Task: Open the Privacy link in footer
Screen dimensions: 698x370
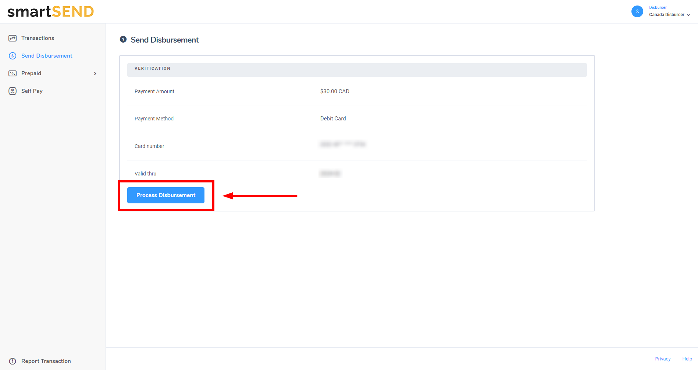Action: [x=663, y=359]
